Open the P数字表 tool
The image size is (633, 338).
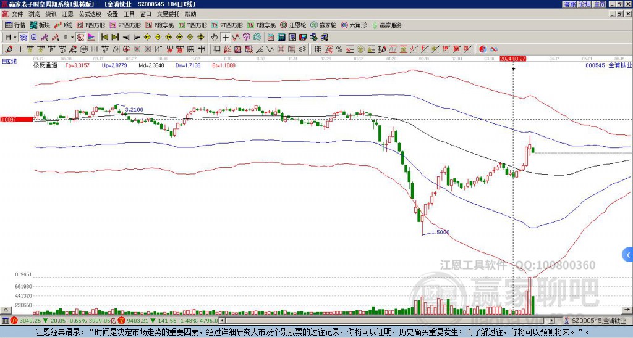[x=160, y=25]
